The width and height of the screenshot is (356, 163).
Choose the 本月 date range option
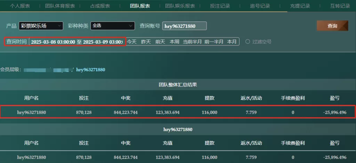[x=232, y=42]
